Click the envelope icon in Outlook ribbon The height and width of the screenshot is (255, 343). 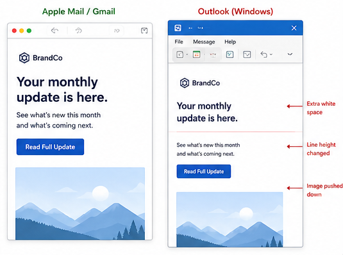point(247,54)
